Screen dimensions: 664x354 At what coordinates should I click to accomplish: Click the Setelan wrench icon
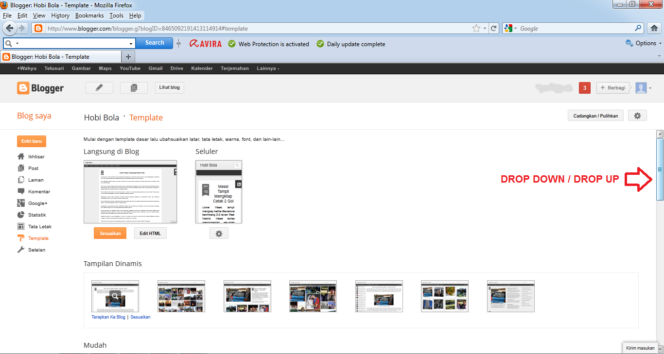[21, 250]
